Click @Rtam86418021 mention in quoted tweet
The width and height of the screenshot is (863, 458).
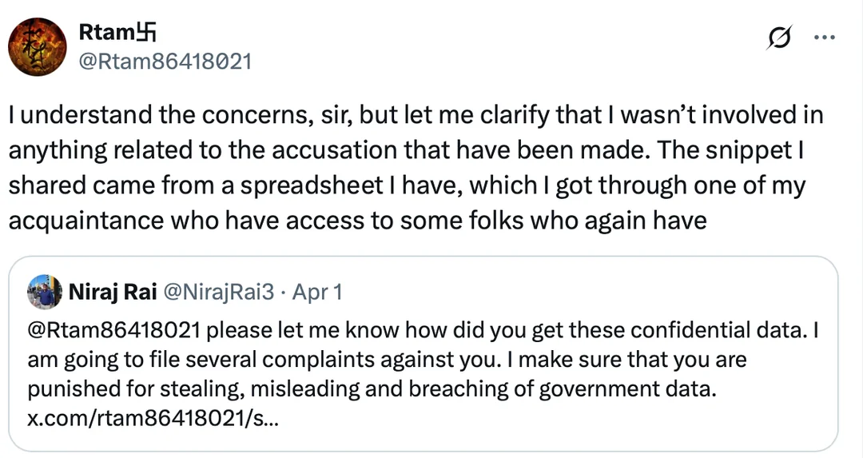tap(113, 330)
